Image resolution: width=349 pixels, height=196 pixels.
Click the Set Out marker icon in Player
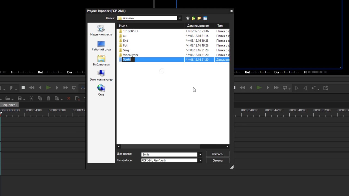[x=11, y=88]
